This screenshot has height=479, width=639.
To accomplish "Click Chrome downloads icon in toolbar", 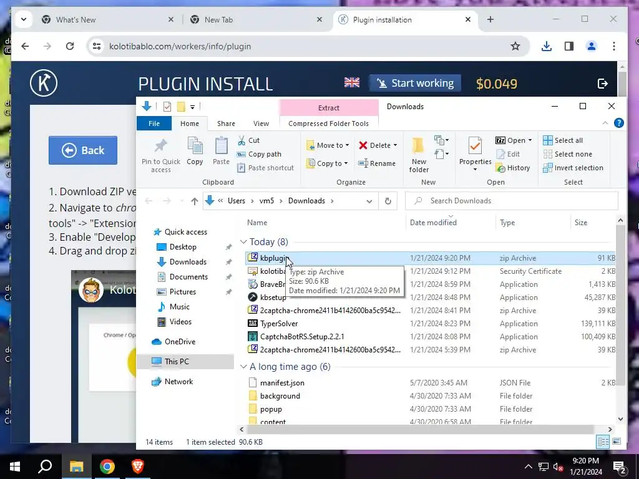I will [x=547, y=46].
